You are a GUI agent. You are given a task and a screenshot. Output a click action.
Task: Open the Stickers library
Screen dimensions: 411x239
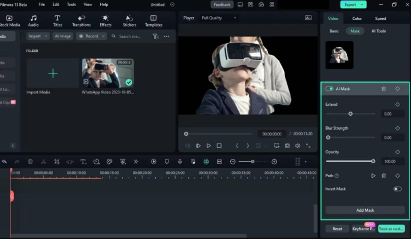(x=129, y=21)
